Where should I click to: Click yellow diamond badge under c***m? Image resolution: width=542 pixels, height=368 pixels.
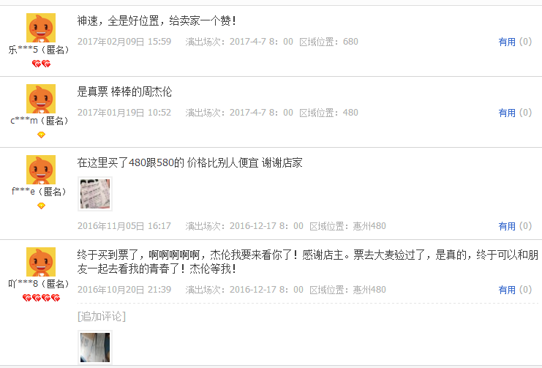41,135
